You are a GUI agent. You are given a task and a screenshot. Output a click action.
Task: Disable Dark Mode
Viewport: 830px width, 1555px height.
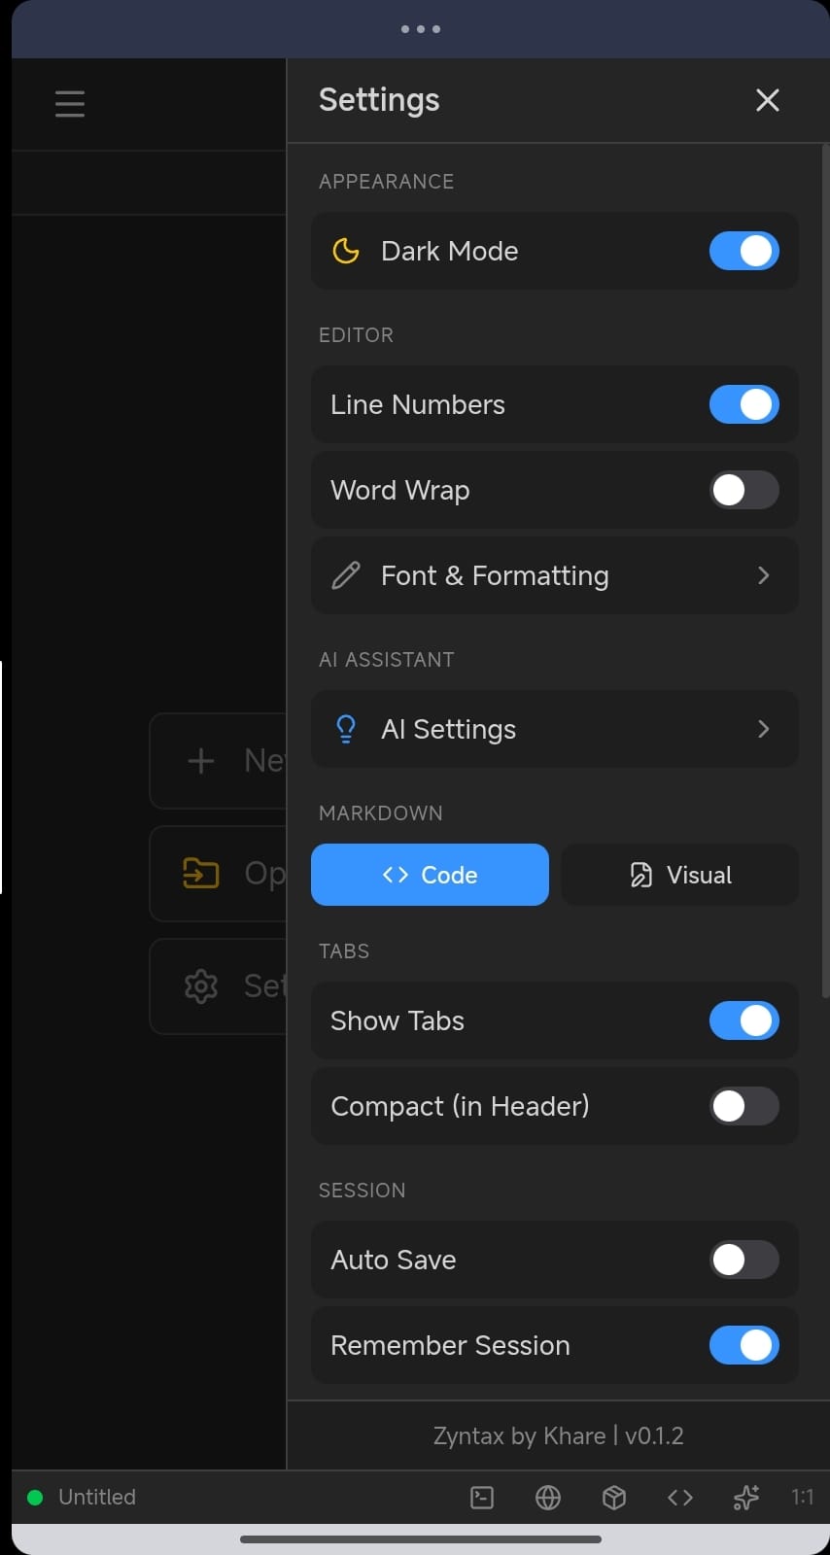(744, 251)
